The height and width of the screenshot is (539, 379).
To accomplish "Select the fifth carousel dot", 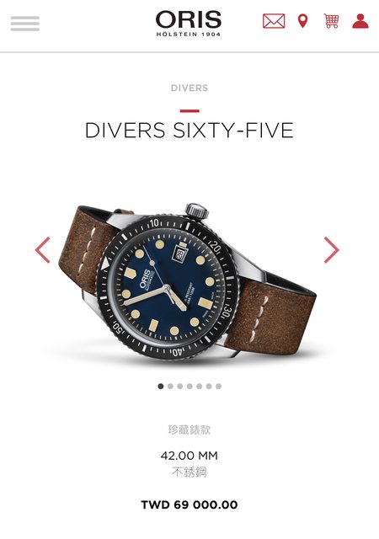I will point(199,387).
